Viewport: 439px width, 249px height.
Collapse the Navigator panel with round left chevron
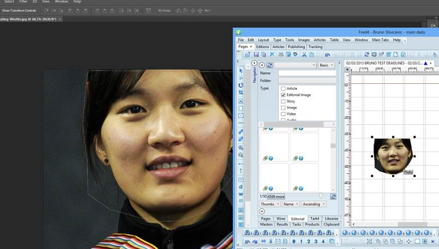pyautogui.click(x=254, y=63)
